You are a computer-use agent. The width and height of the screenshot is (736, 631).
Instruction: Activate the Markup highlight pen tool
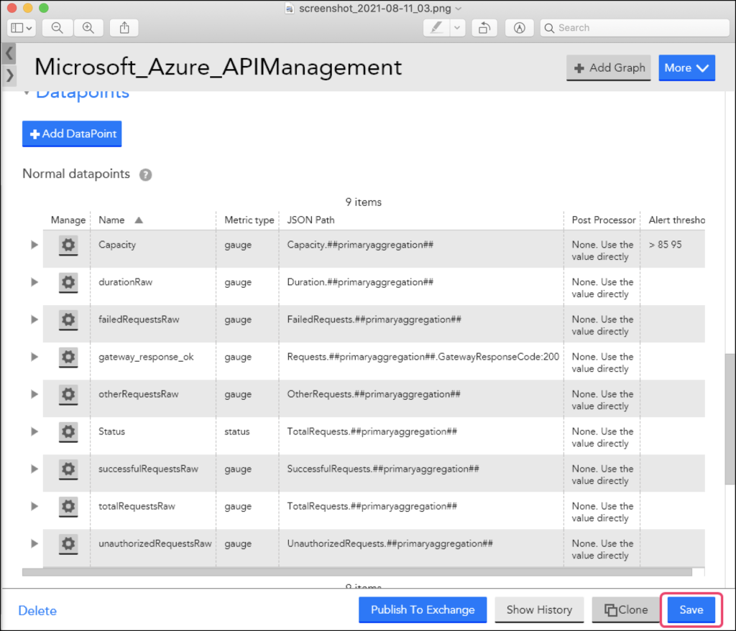436,28
